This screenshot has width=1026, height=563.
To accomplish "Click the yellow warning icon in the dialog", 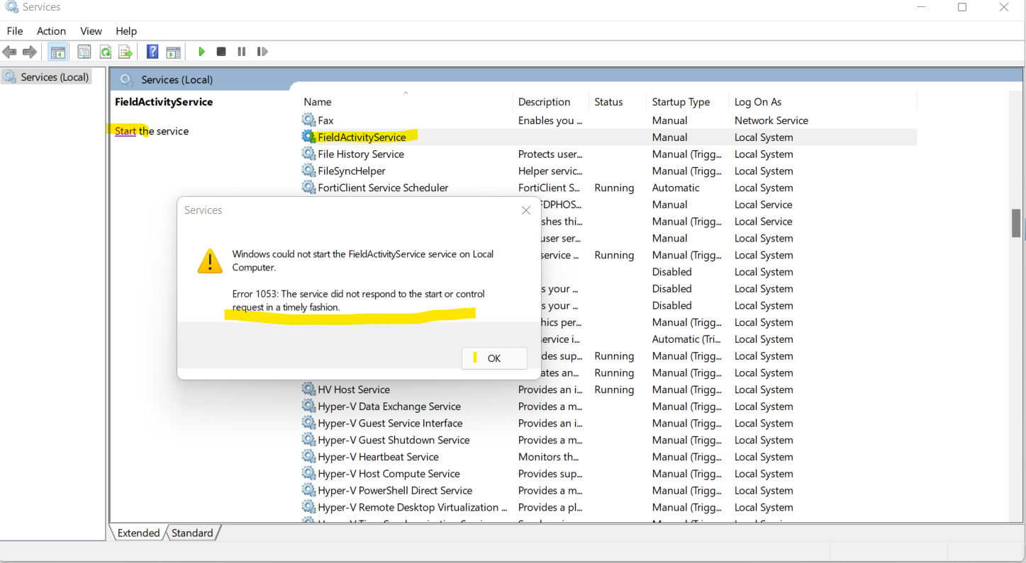I will pos(210,261).
